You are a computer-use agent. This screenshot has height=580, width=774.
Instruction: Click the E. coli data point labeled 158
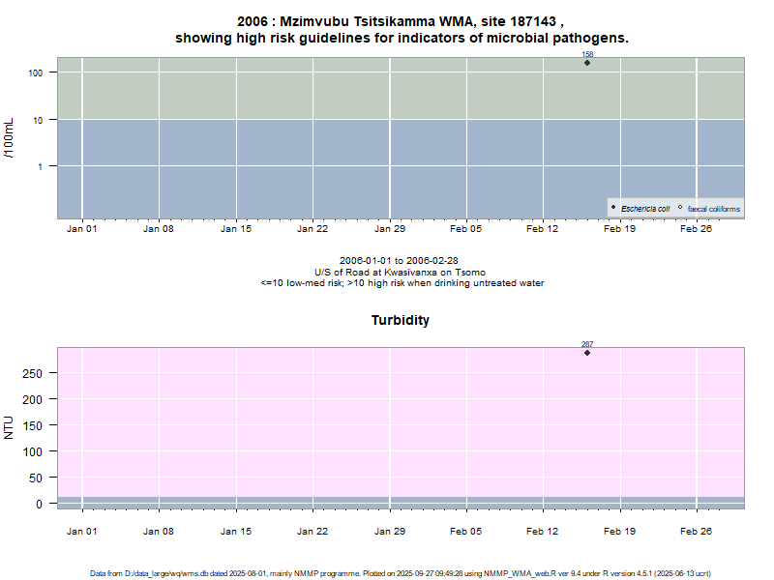[587, 63]
